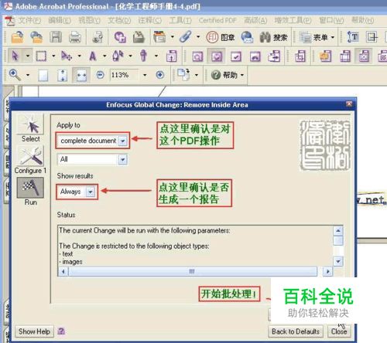
Task: Click the Status scroll right arrow
Action: tap(327, 271)
